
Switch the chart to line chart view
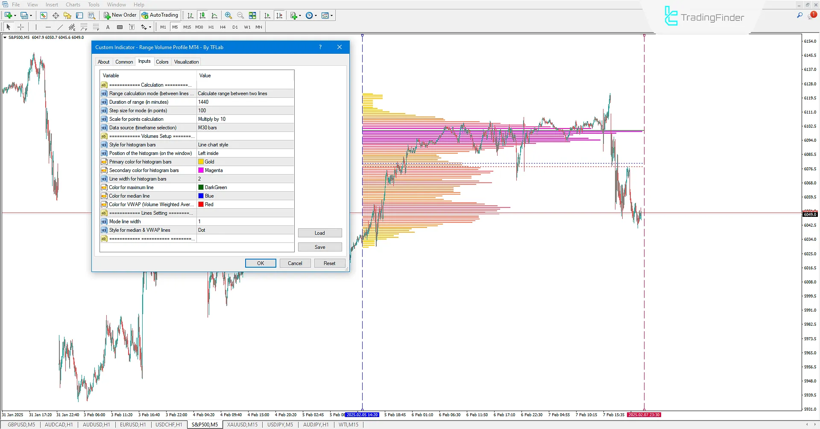215,15
